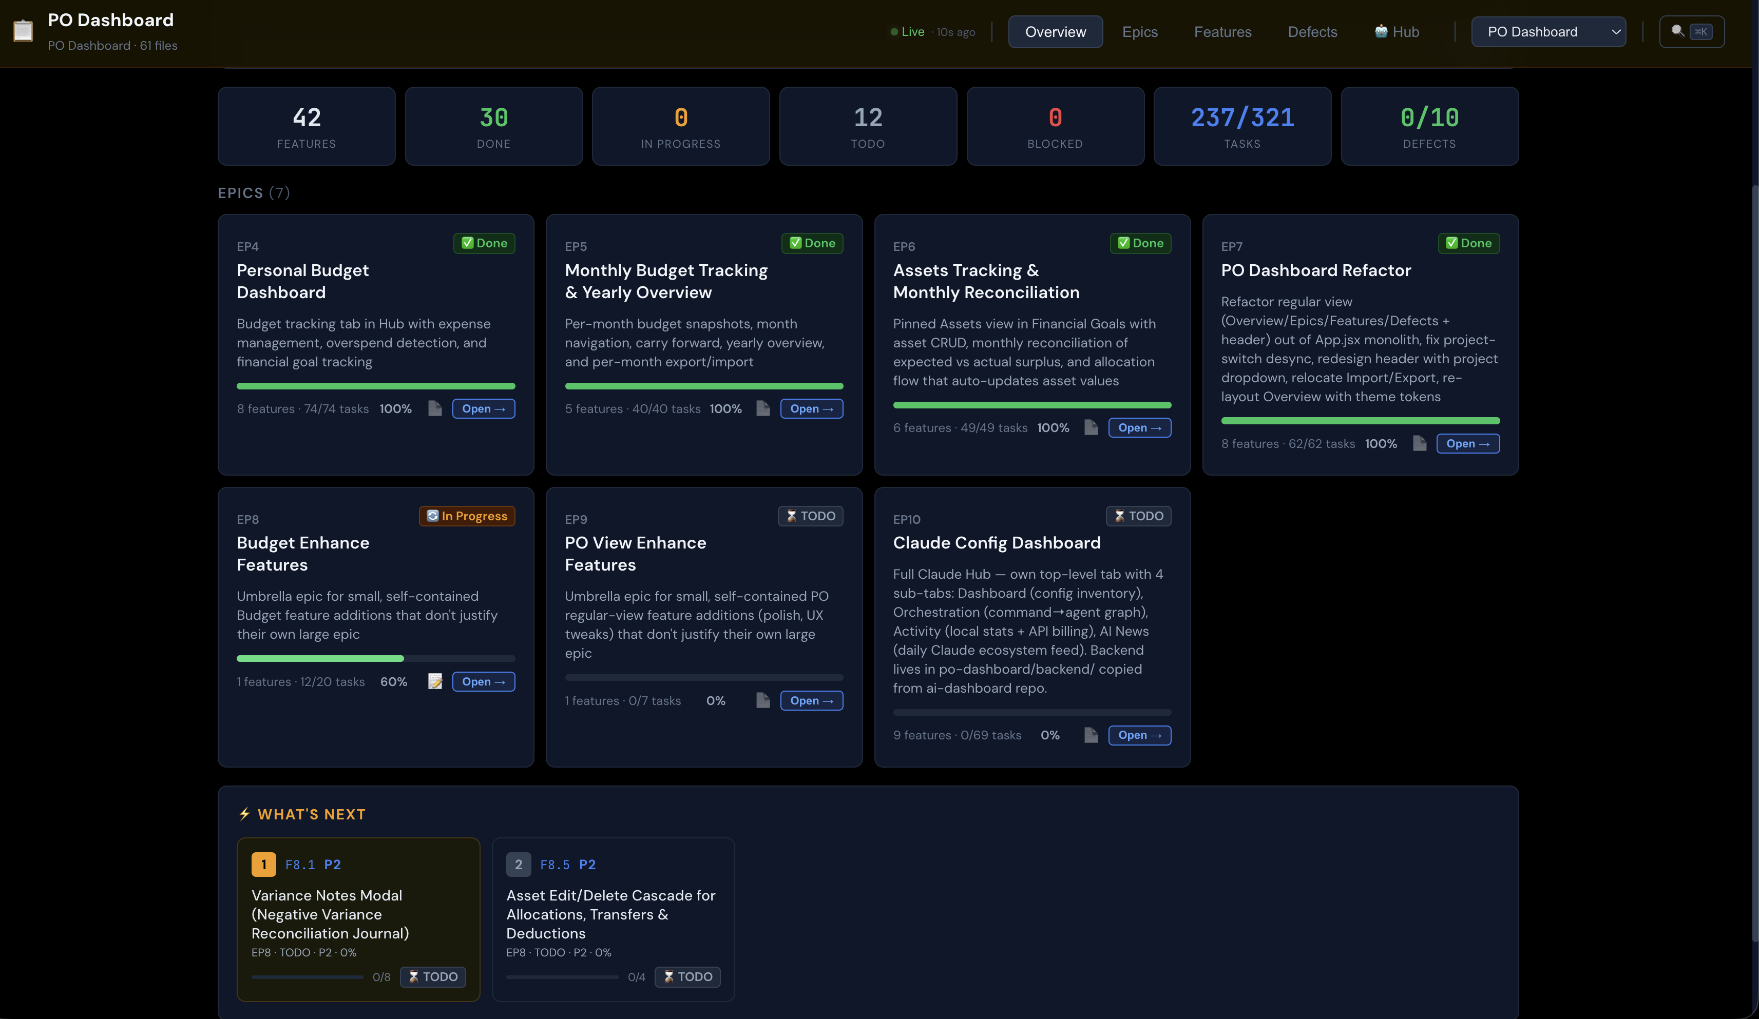This screenshot has height=1019, width=1759.
Task: Open the document icon on EP4 card
Action: pos(435,409)
